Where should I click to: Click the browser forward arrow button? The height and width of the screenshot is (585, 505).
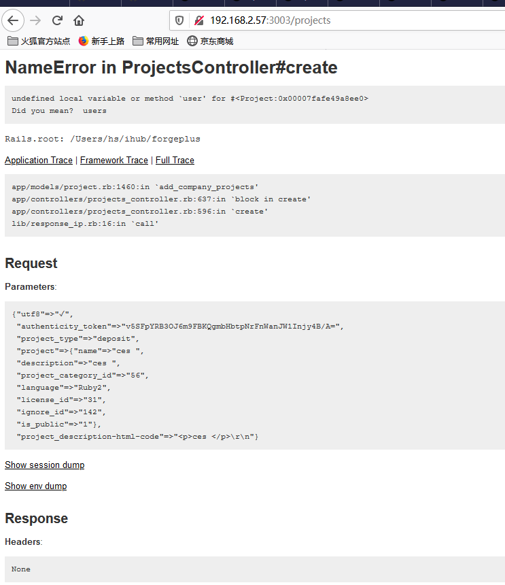[35, 20]
